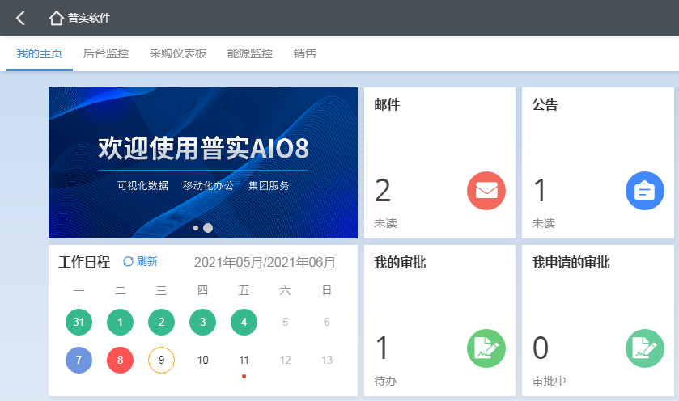Click date 11 with red dot marker
Screen dimensions: 679x401
coord(244,360)
